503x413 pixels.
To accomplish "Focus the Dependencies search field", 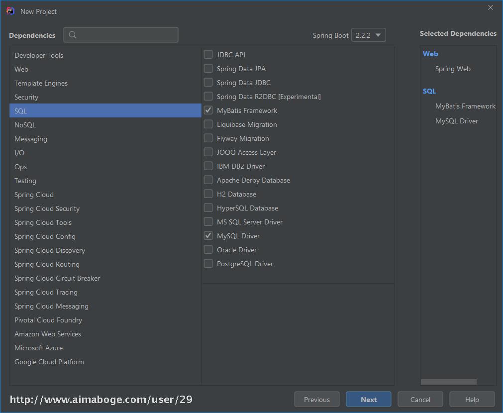I will click(121, 35).
